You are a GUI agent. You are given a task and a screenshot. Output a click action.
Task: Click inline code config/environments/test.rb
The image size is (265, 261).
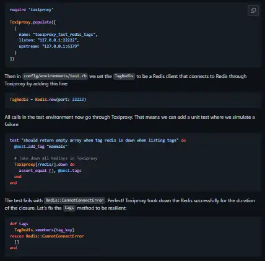55,76
